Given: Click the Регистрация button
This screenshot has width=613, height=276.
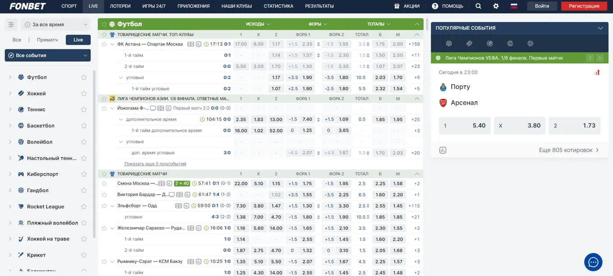Looking at the screenshot, I should coord(584,6).
